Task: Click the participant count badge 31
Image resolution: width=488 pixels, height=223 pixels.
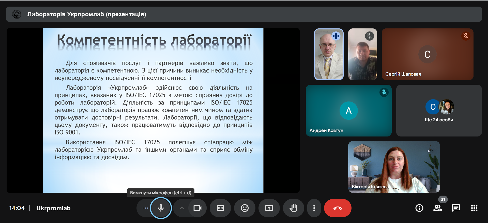Action: (443, 199)
